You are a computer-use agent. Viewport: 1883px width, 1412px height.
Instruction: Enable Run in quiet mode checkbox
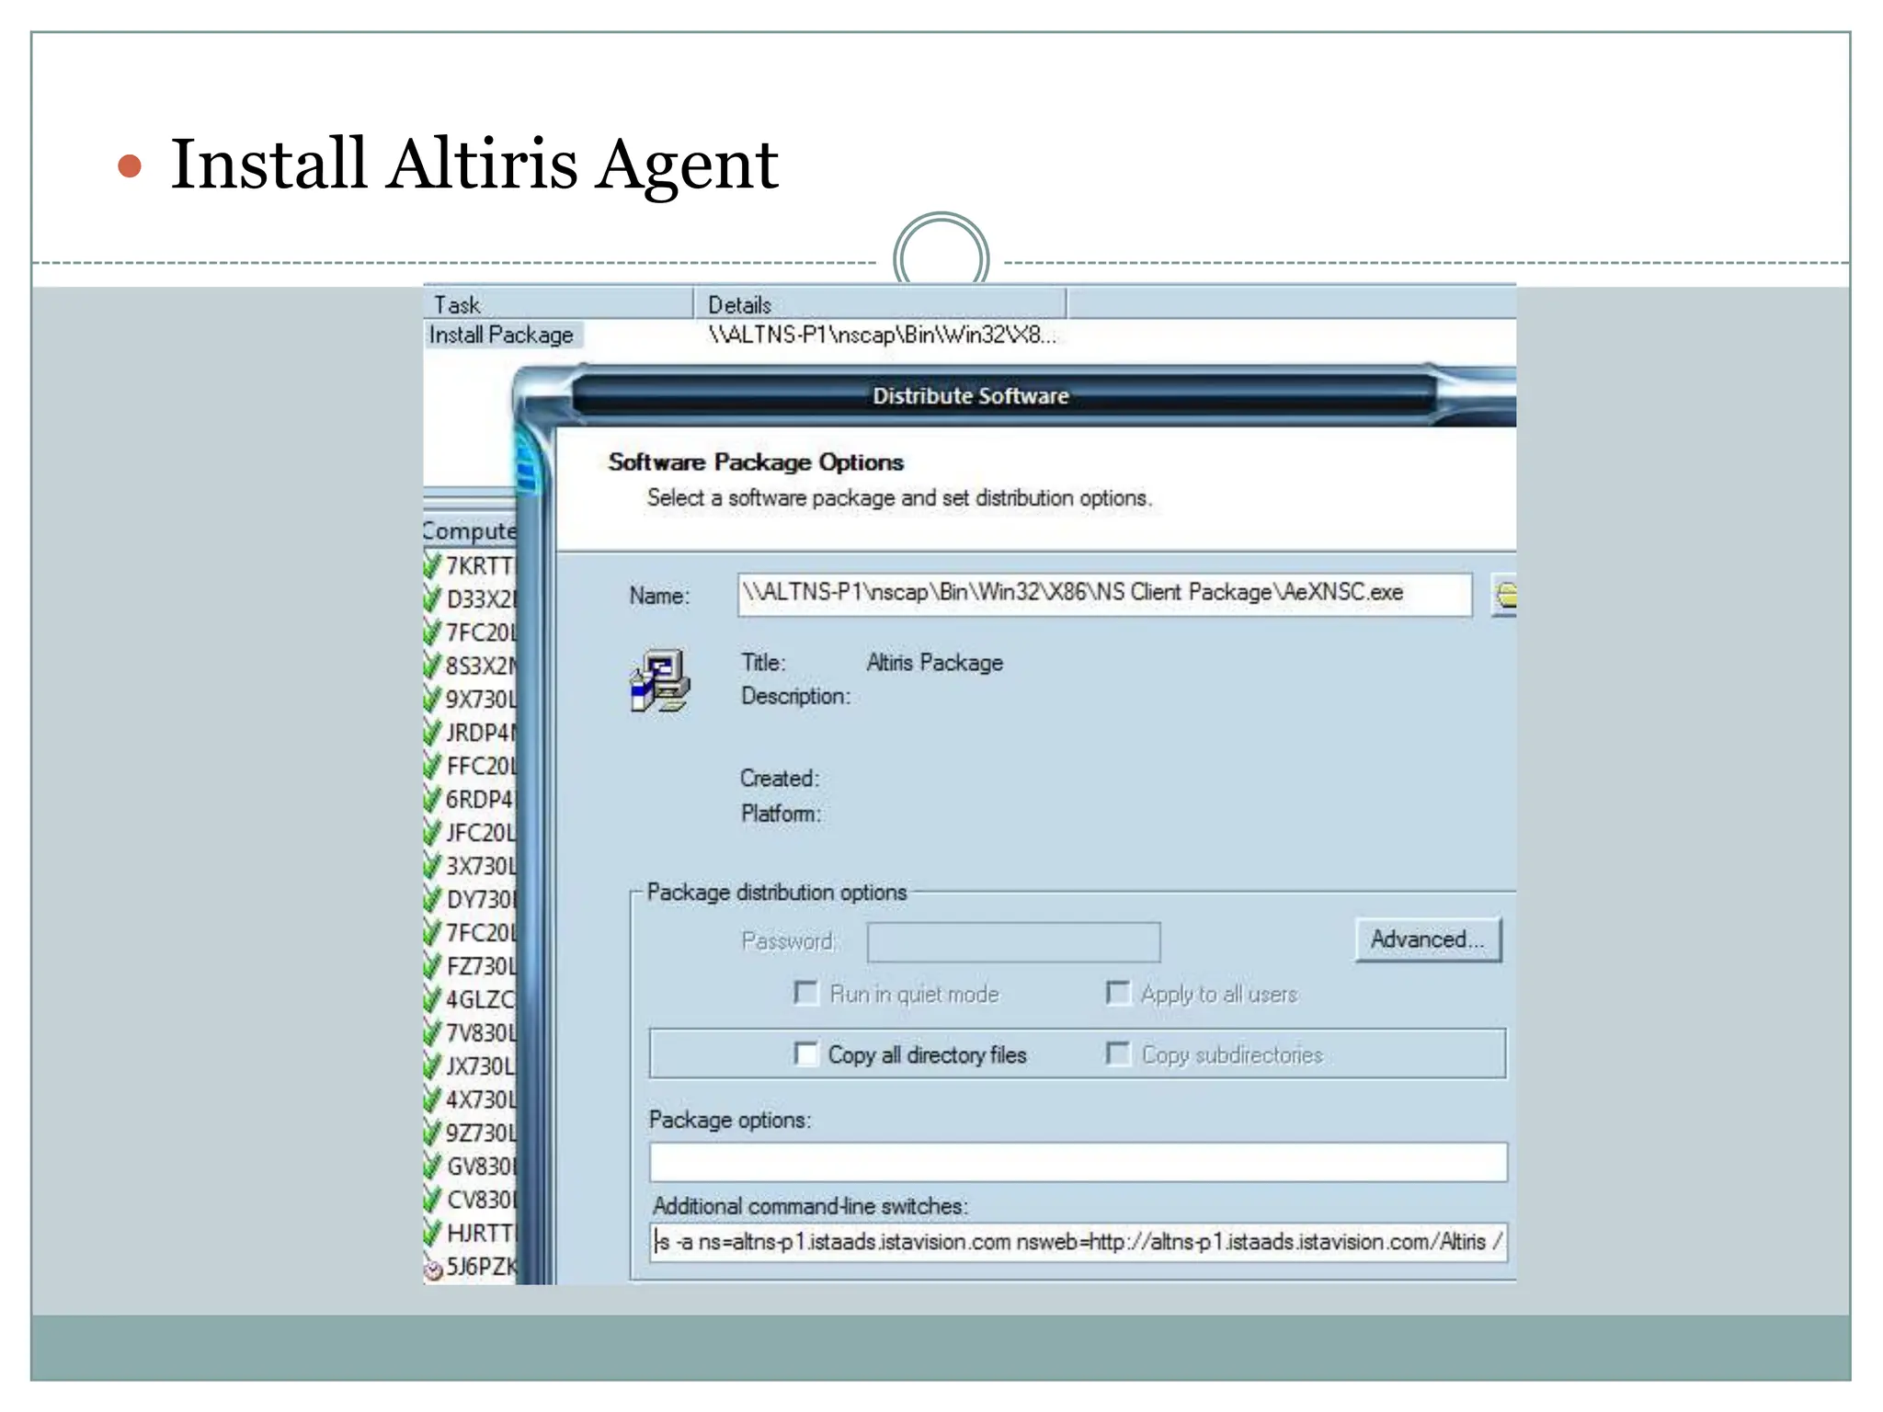(805, 993)
